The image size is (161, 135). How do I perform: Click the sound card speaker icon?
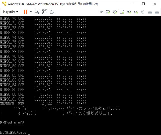[136, 12]
